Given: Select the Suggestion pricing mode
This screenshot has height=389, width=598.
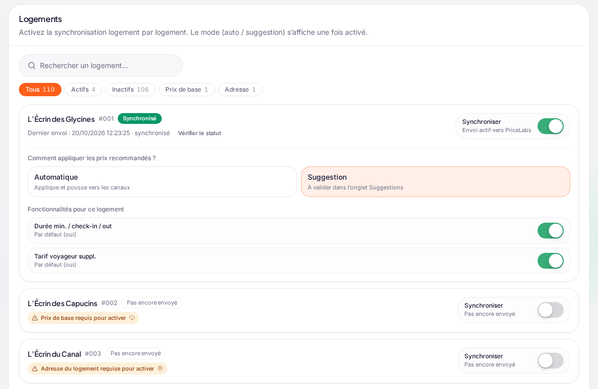Looking at the screenshot, I should tap(436, 182).
